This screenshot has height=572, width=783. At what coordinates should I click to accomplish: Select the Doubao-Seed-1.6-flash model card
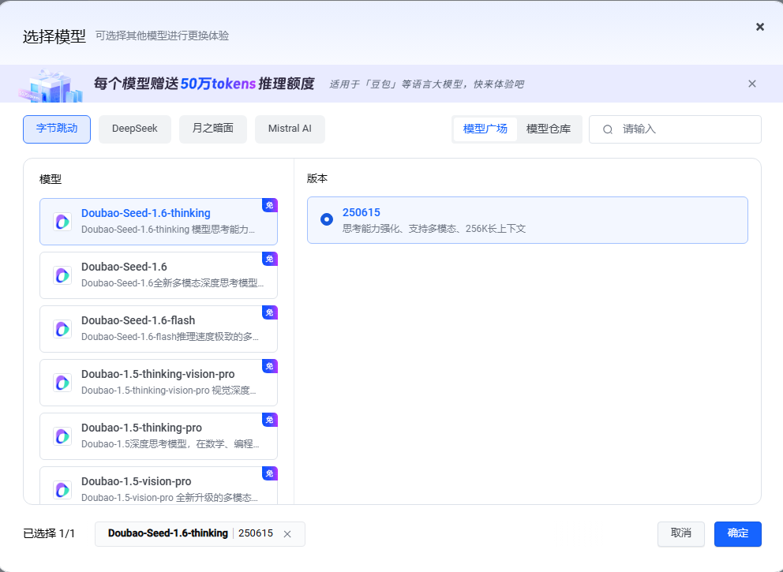point(159,329)
